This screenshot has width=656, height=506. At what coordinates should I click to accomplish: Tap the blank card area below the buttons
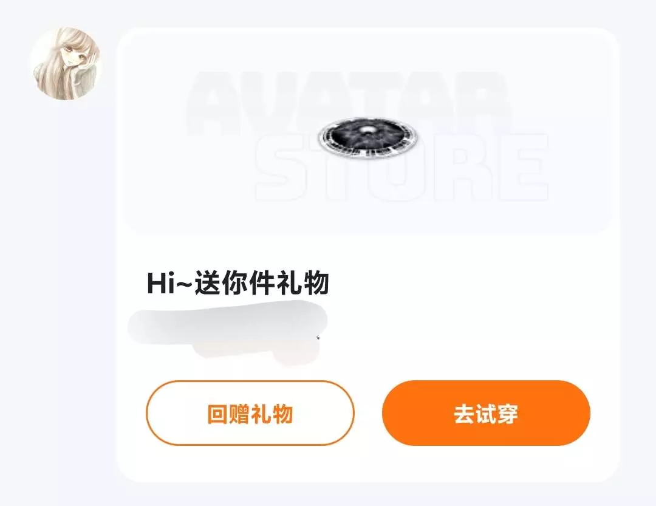click(x=367, y=463)
